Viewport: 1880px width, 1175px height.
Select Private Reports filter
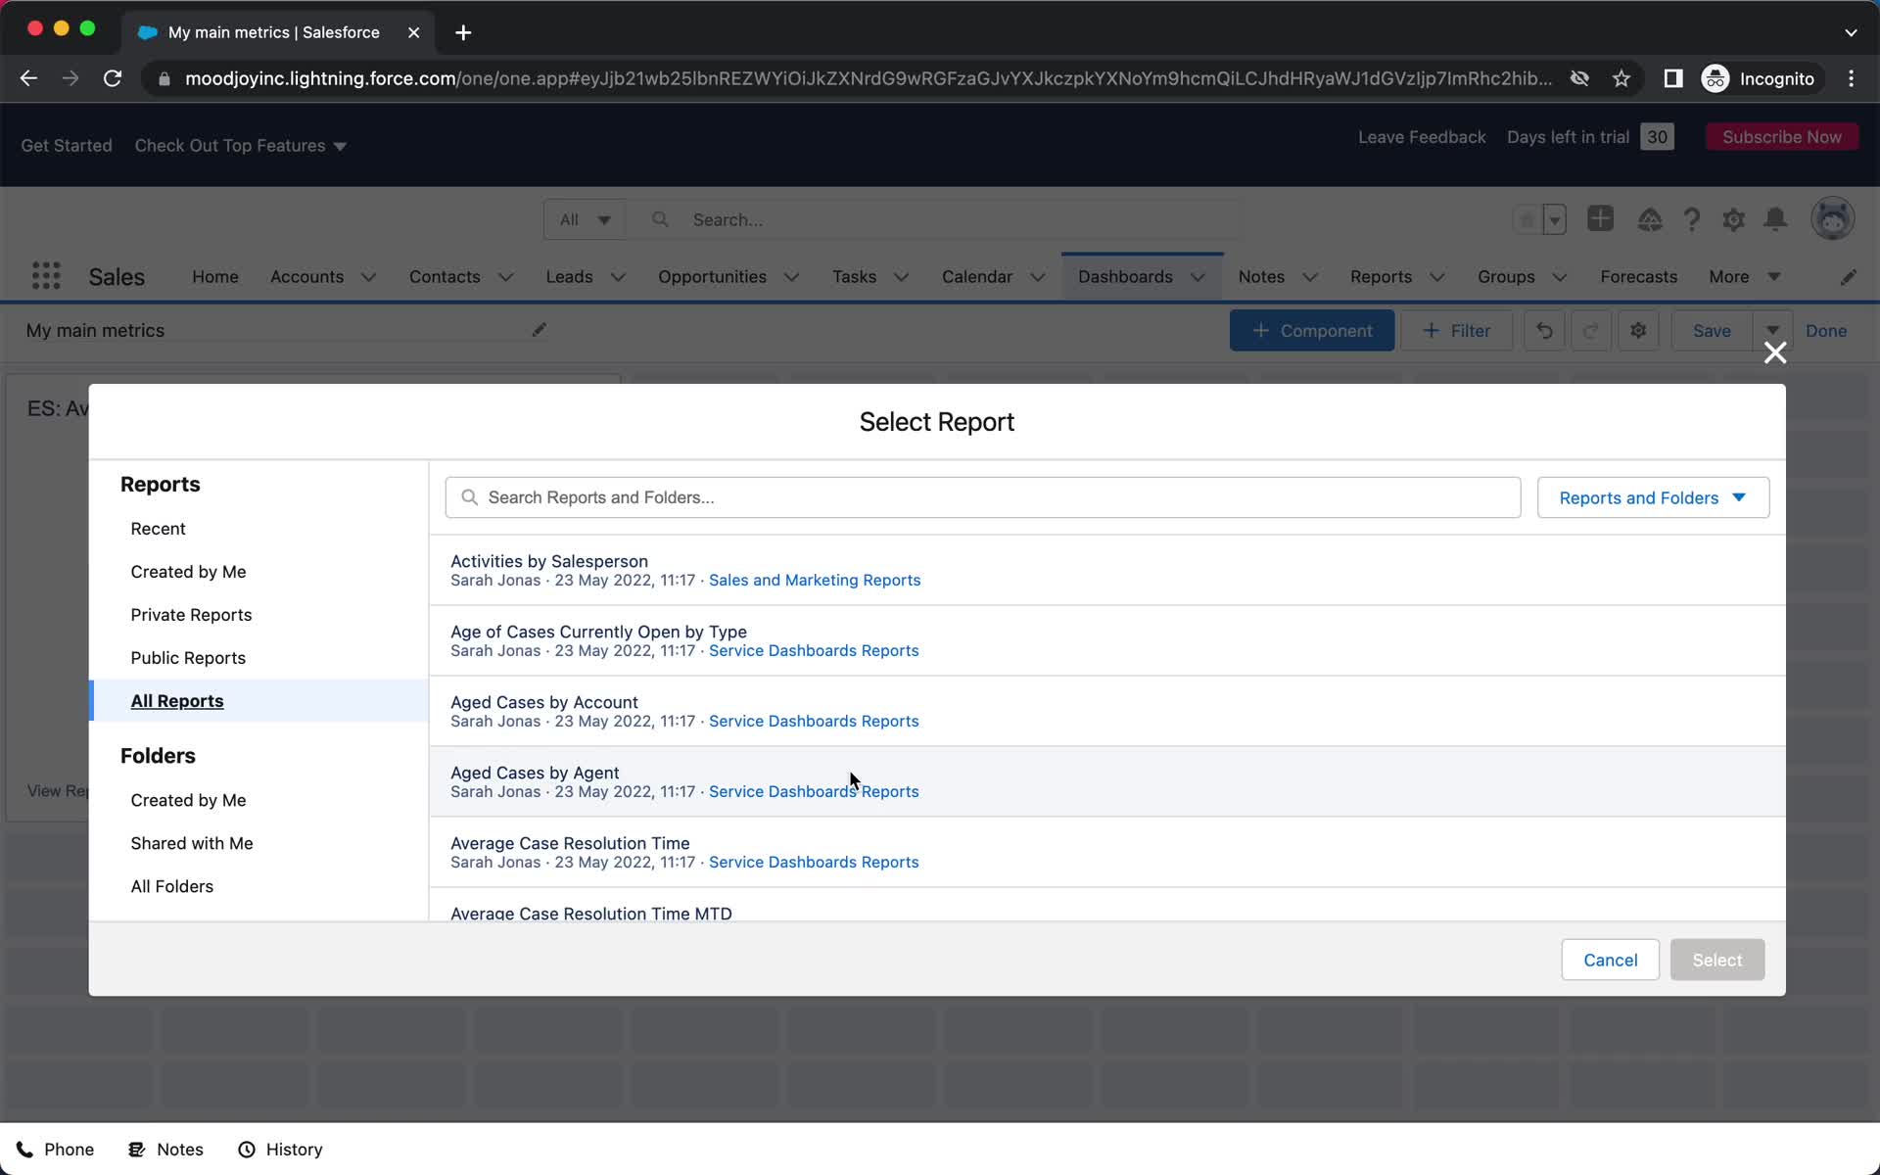pos(191,615)
